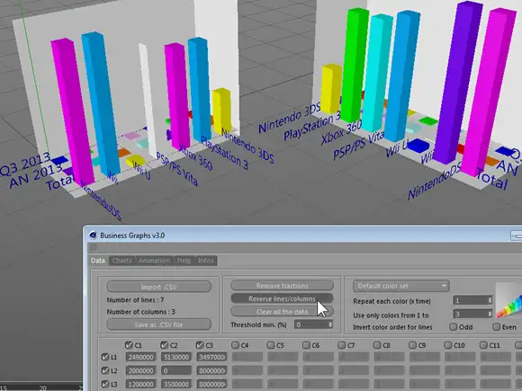Select the purple bar in right chart
This screenshot has width=522, height=391.
coord(458,83)
